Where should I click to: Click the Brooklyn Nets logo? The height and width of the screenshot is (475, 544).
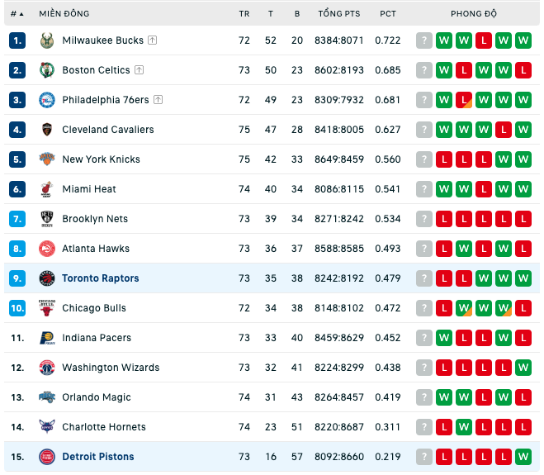pos(47,219)
